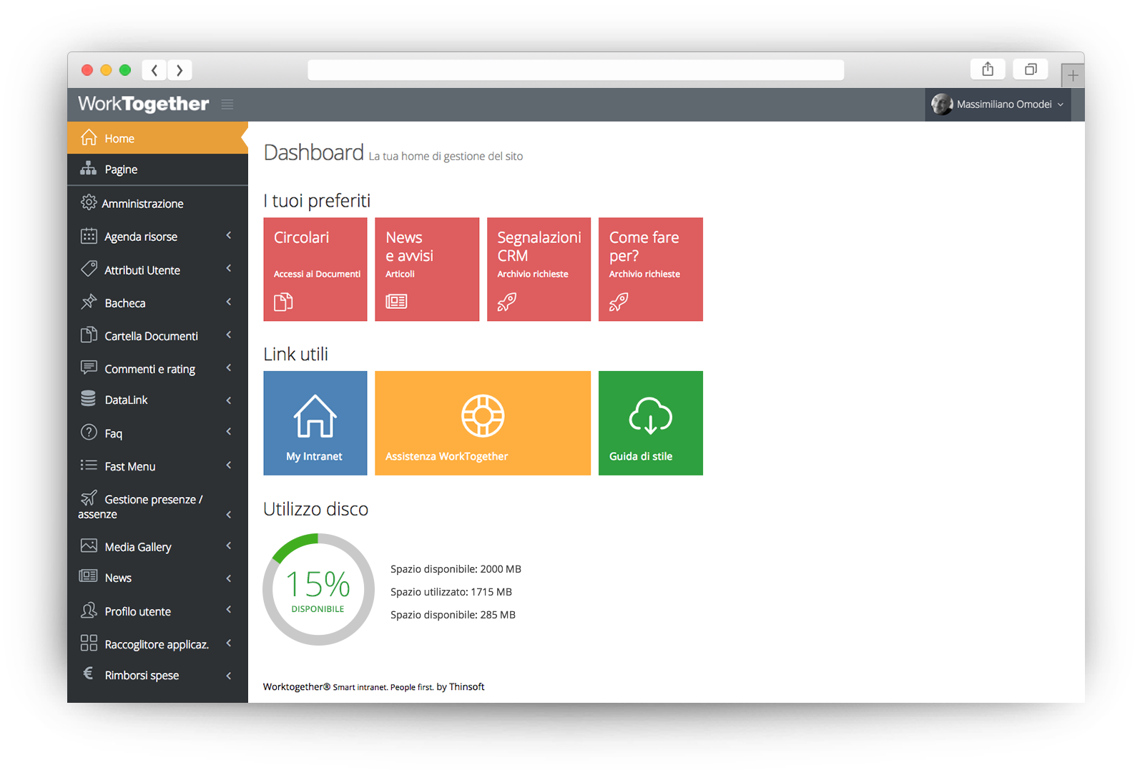Click the Raccoglitore applicaz. grid icon

point(89,643)
